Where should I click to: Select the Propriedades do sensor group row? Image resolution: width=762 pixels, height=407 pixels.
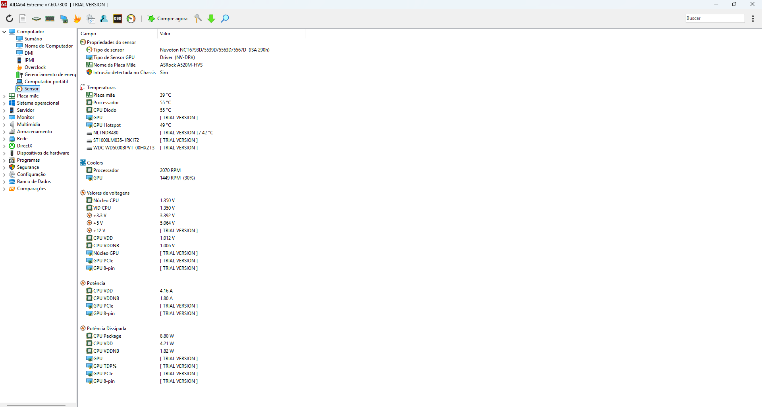(108, 42)
